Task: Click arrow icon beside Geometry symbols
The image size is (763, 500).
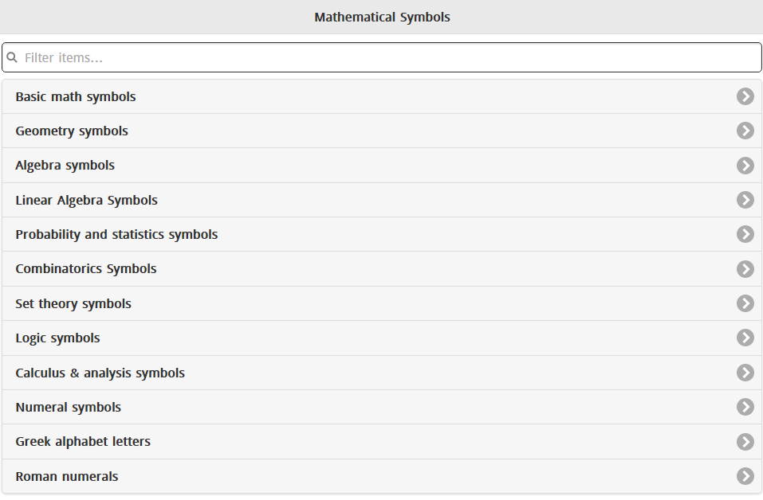Action: (745, 131)
